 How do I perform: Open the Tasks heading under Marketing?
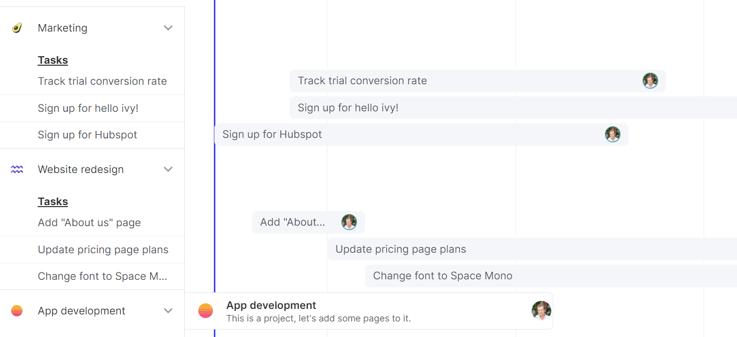coord(53,60)
